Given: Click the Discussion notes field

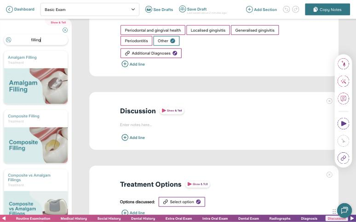Looking at the screenshot, I should [x=136, y=125].
